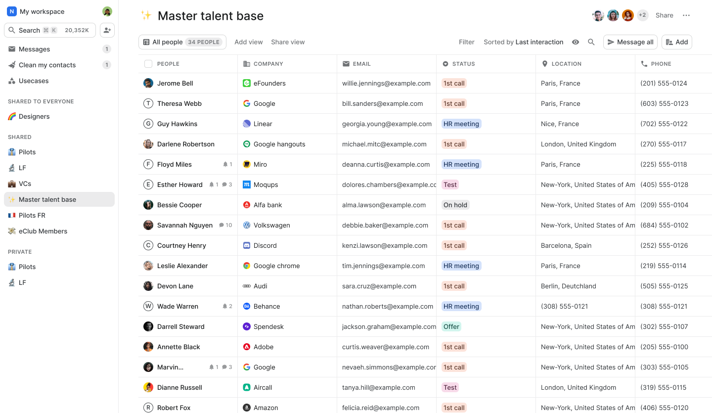The width and height of the screenshot is (712, 413).
Task: Click Theresa Webb's avatar to select her row
Action: [x=148, y=103]
